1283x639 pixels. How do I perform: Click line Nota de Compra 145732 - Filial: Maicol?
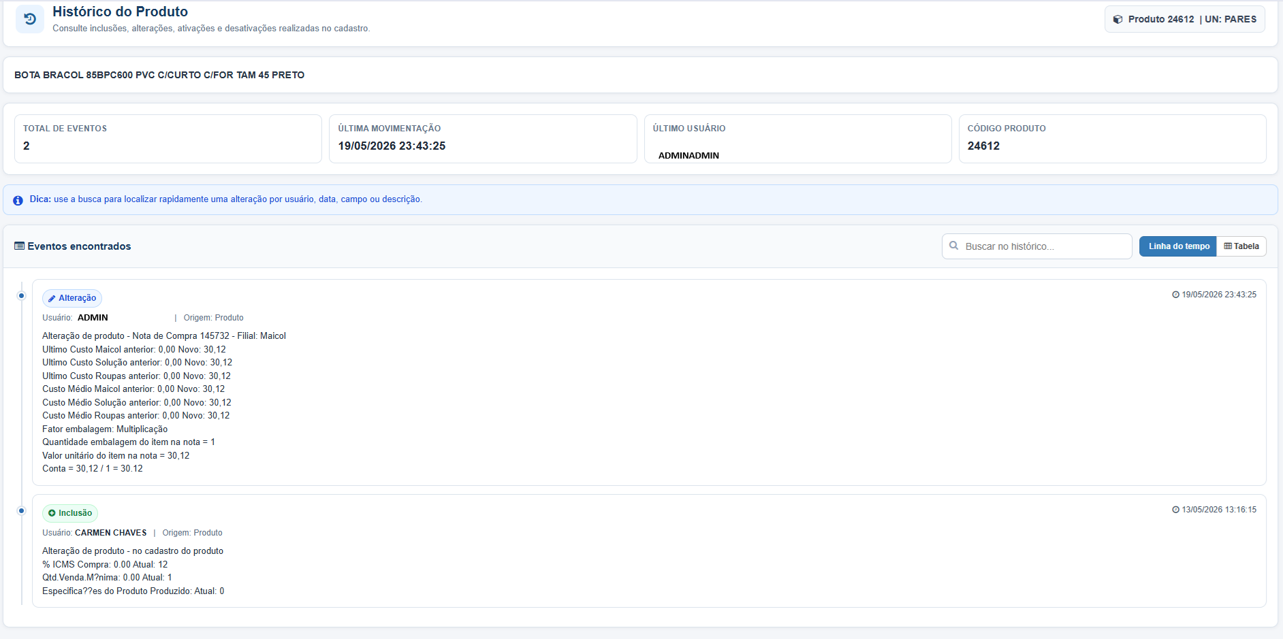tap(164, 336)
